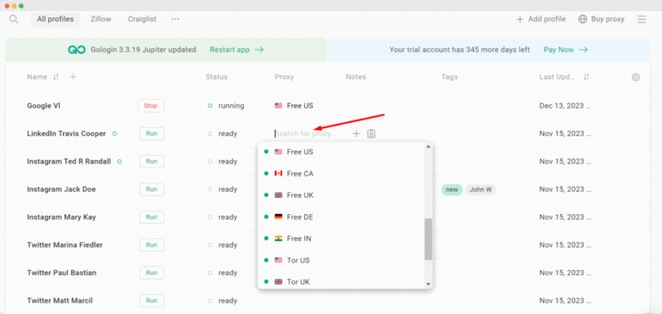Click proxy list scrollbar down arrow
The width and height of the screenshot is (662, 314).
point(428,284)
